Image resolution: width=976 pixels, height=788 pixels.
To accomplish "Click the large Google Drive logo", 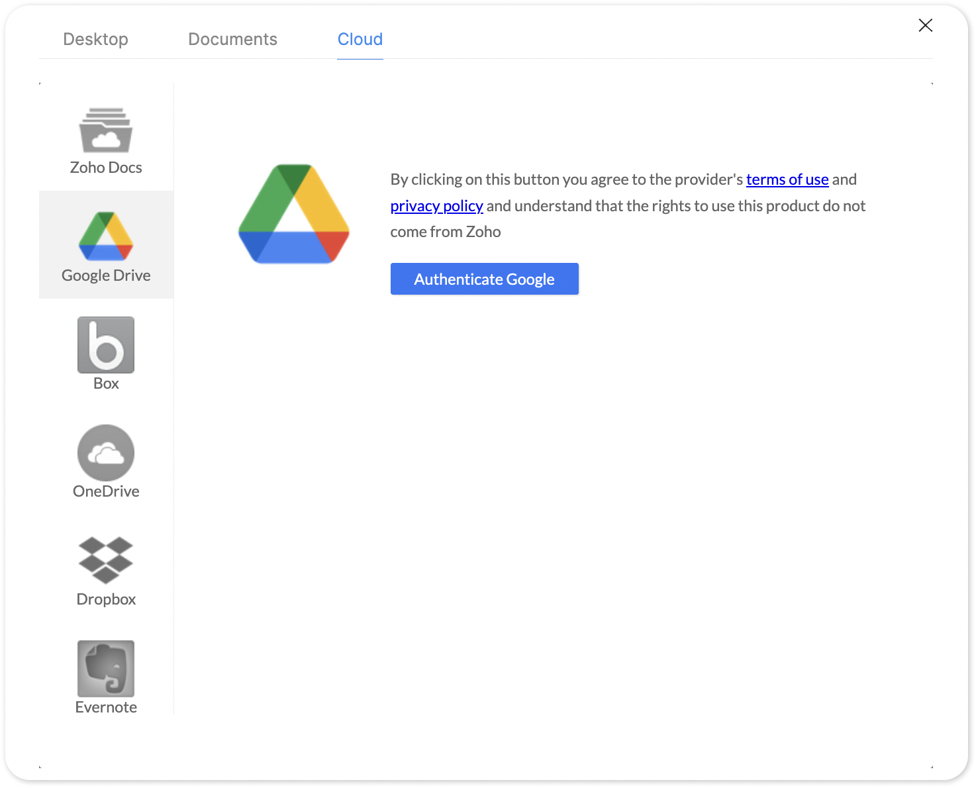I will (x=294, y=214).
